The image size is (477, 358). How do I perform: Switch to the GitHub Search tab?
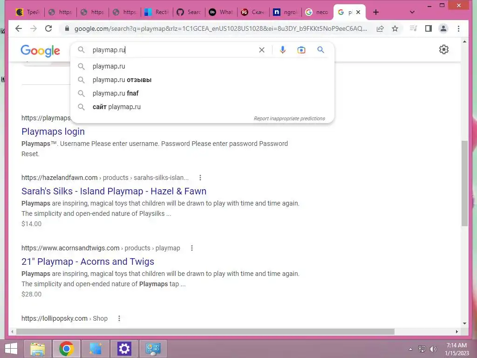click(x=190, y=12)
